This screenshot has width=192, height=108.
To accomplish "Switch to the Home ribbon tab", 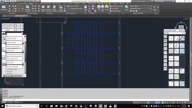I will (x=7, y=4).
